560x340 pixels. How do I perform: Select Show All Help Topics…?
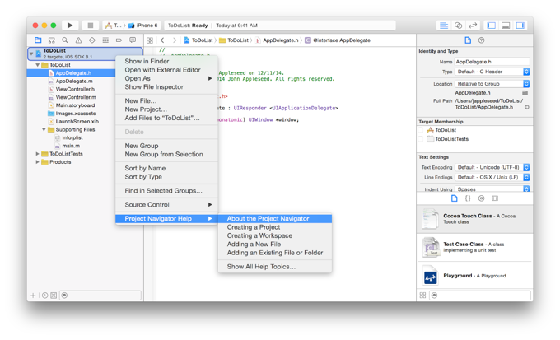coord(274,267)
